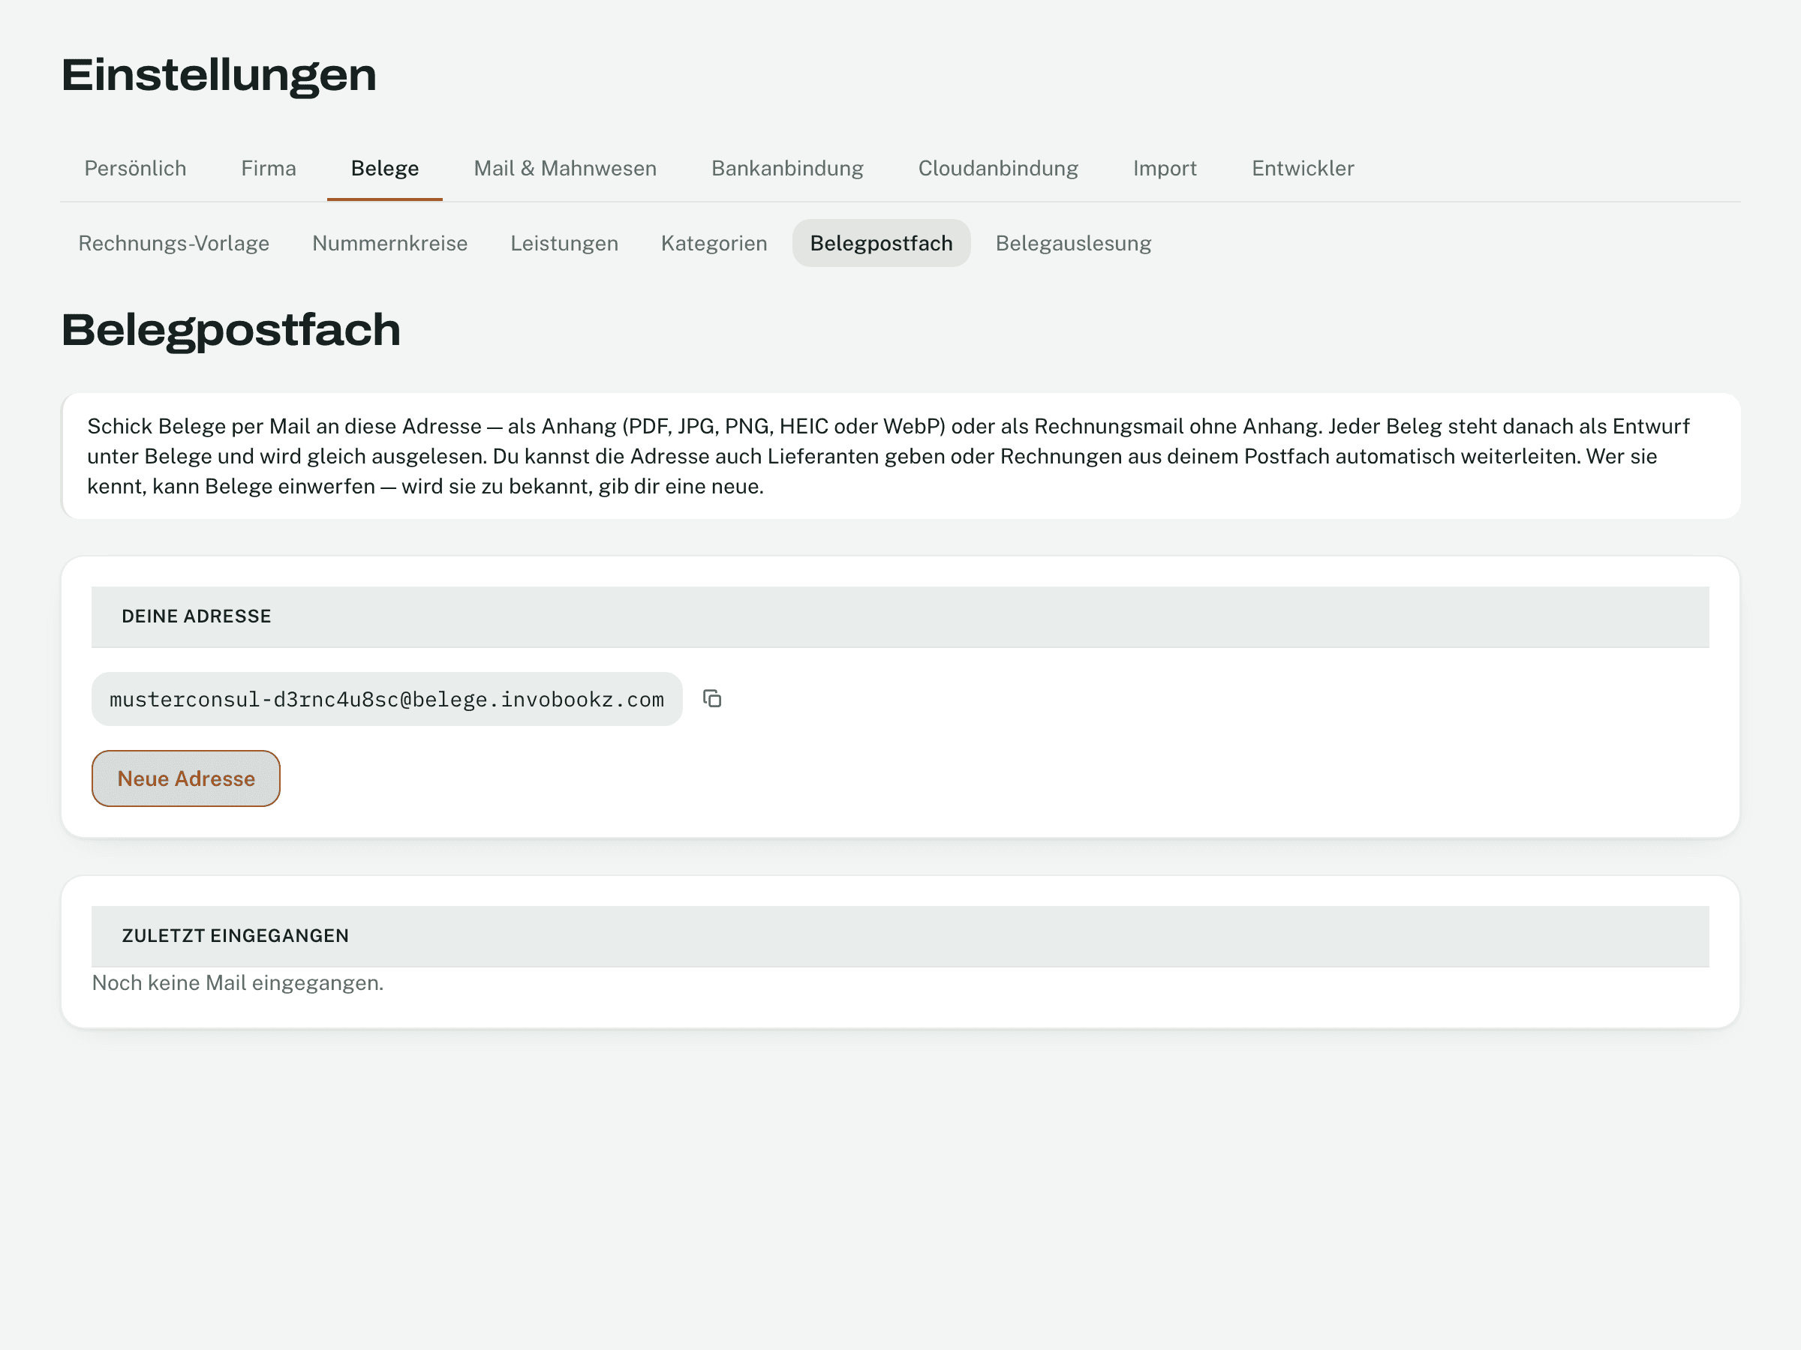Open the Rechnungs-Vorlage sub-tab
This screenshot has width=1801, height=1350.
(173, 243)
